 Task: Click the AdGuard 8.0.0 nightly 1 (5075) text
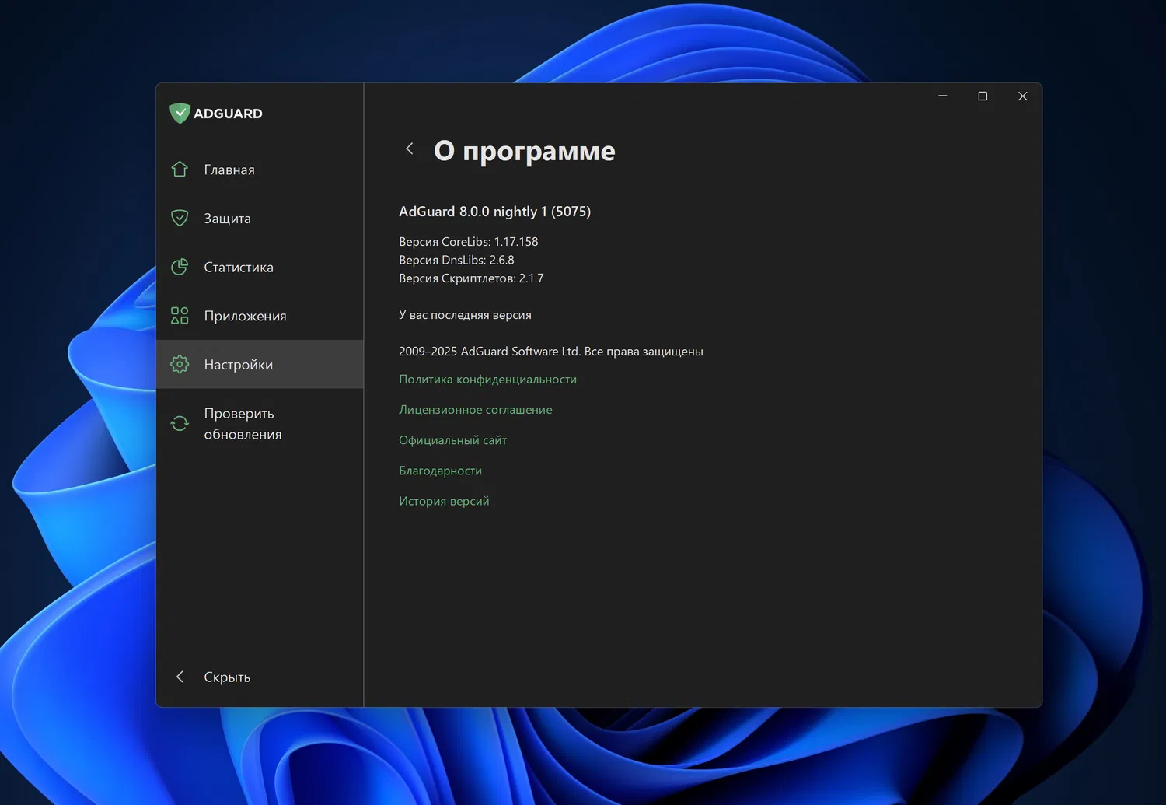tap(494, 212)
